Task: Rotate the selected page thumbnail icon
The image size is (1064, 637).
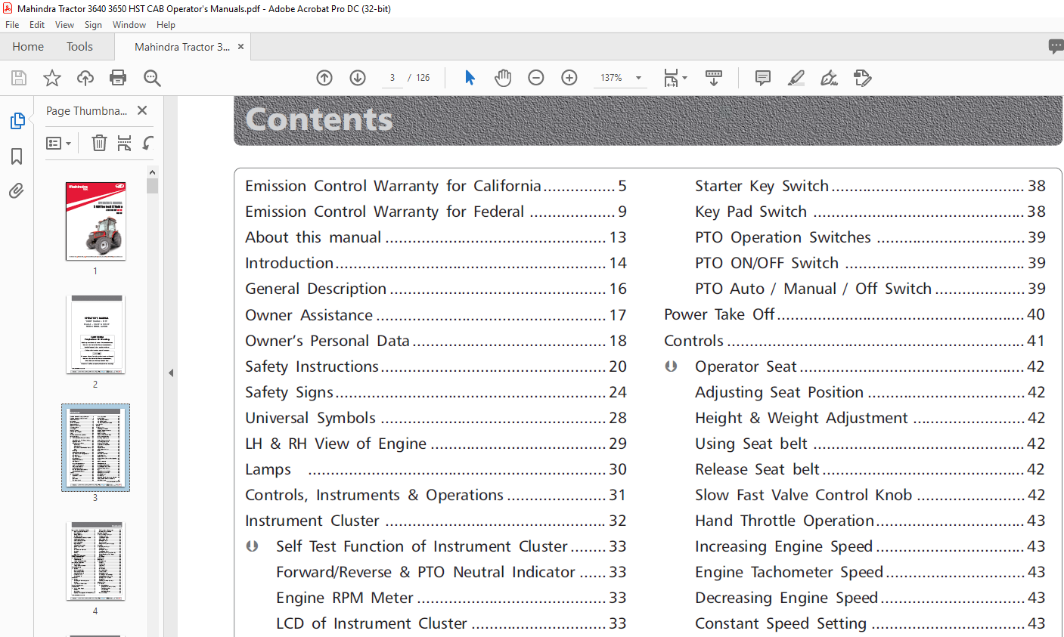Action: click(149, 143)
